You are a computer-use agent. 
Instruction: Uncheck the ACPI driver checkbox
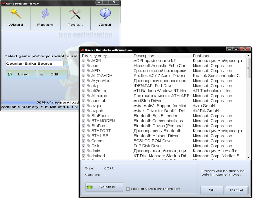coord(83,61)
